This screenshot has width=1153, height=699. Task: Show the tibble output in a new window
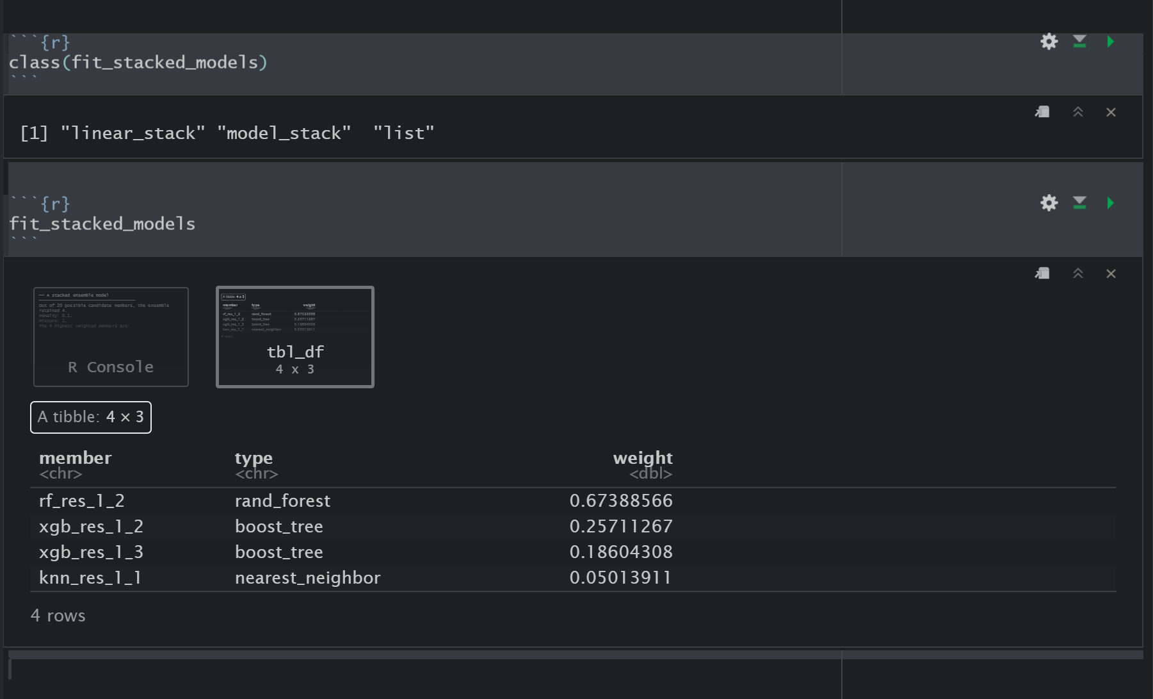tap(1042, 273)
